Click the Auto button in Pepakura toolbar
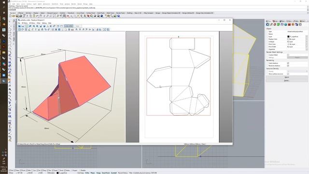 click(78, 26)
